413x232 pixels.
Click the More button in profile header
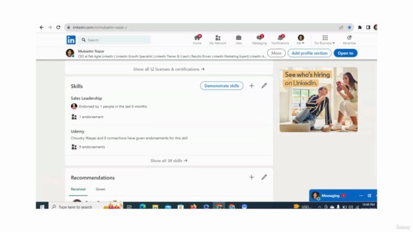pos(276,53)
